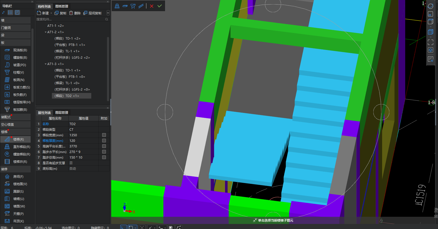Click the zoom-extents frame icon
Screen dimensions: 438x229
(x=431, y=42)
